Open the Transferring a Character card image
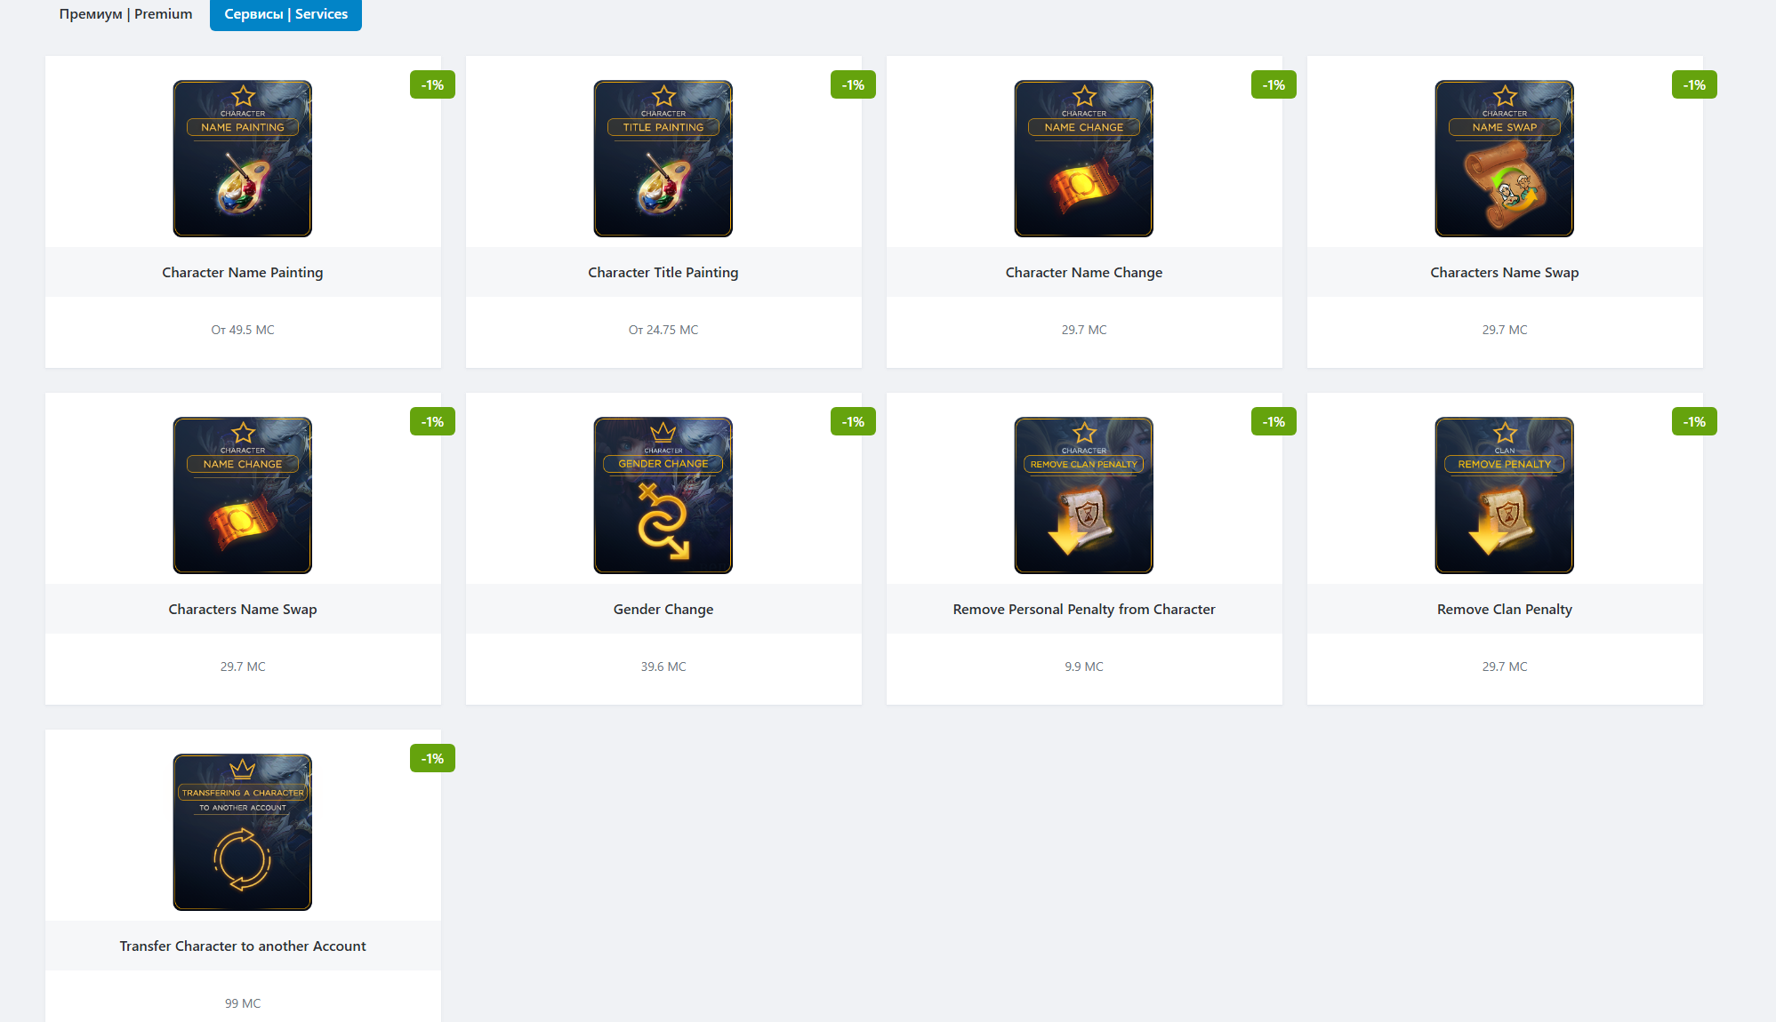1776x1022 pixels. [243, 832]
